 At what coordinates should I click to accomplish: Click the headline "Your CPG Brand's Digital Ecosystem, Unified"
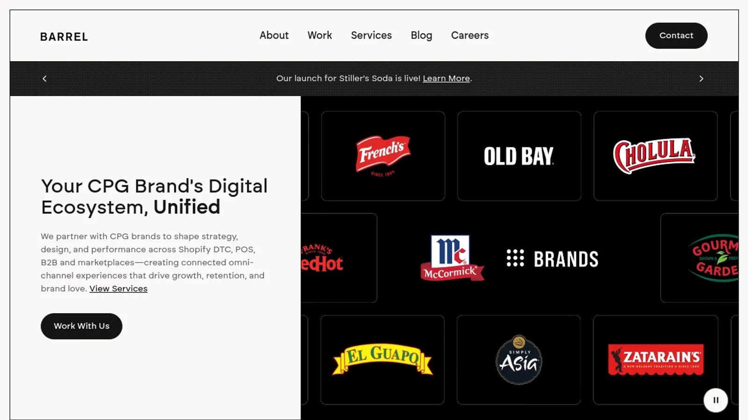pos(154,196)
